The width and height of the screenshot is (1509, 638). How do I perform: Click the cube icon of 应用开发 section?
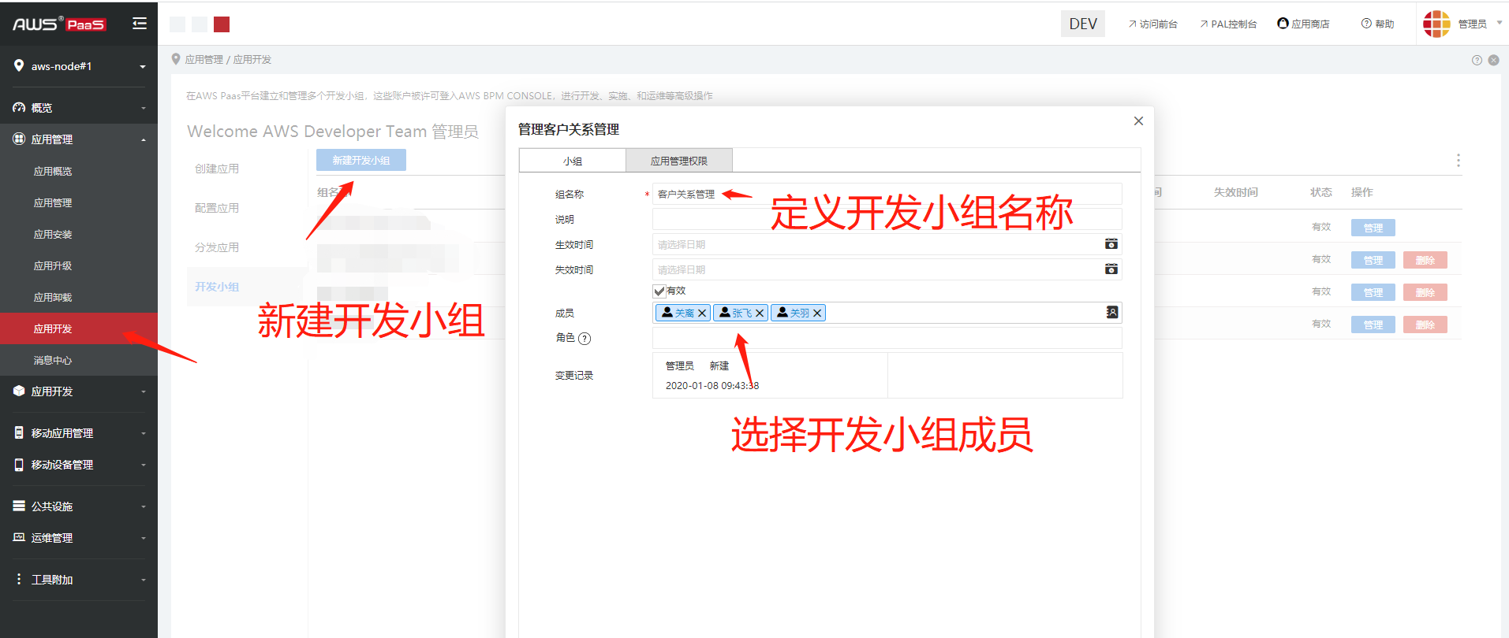[x=19, y=391]
